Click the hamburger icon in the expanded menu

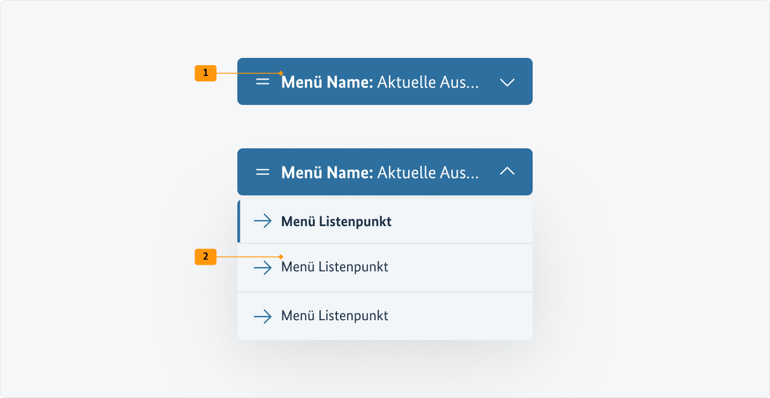point(262,172)
